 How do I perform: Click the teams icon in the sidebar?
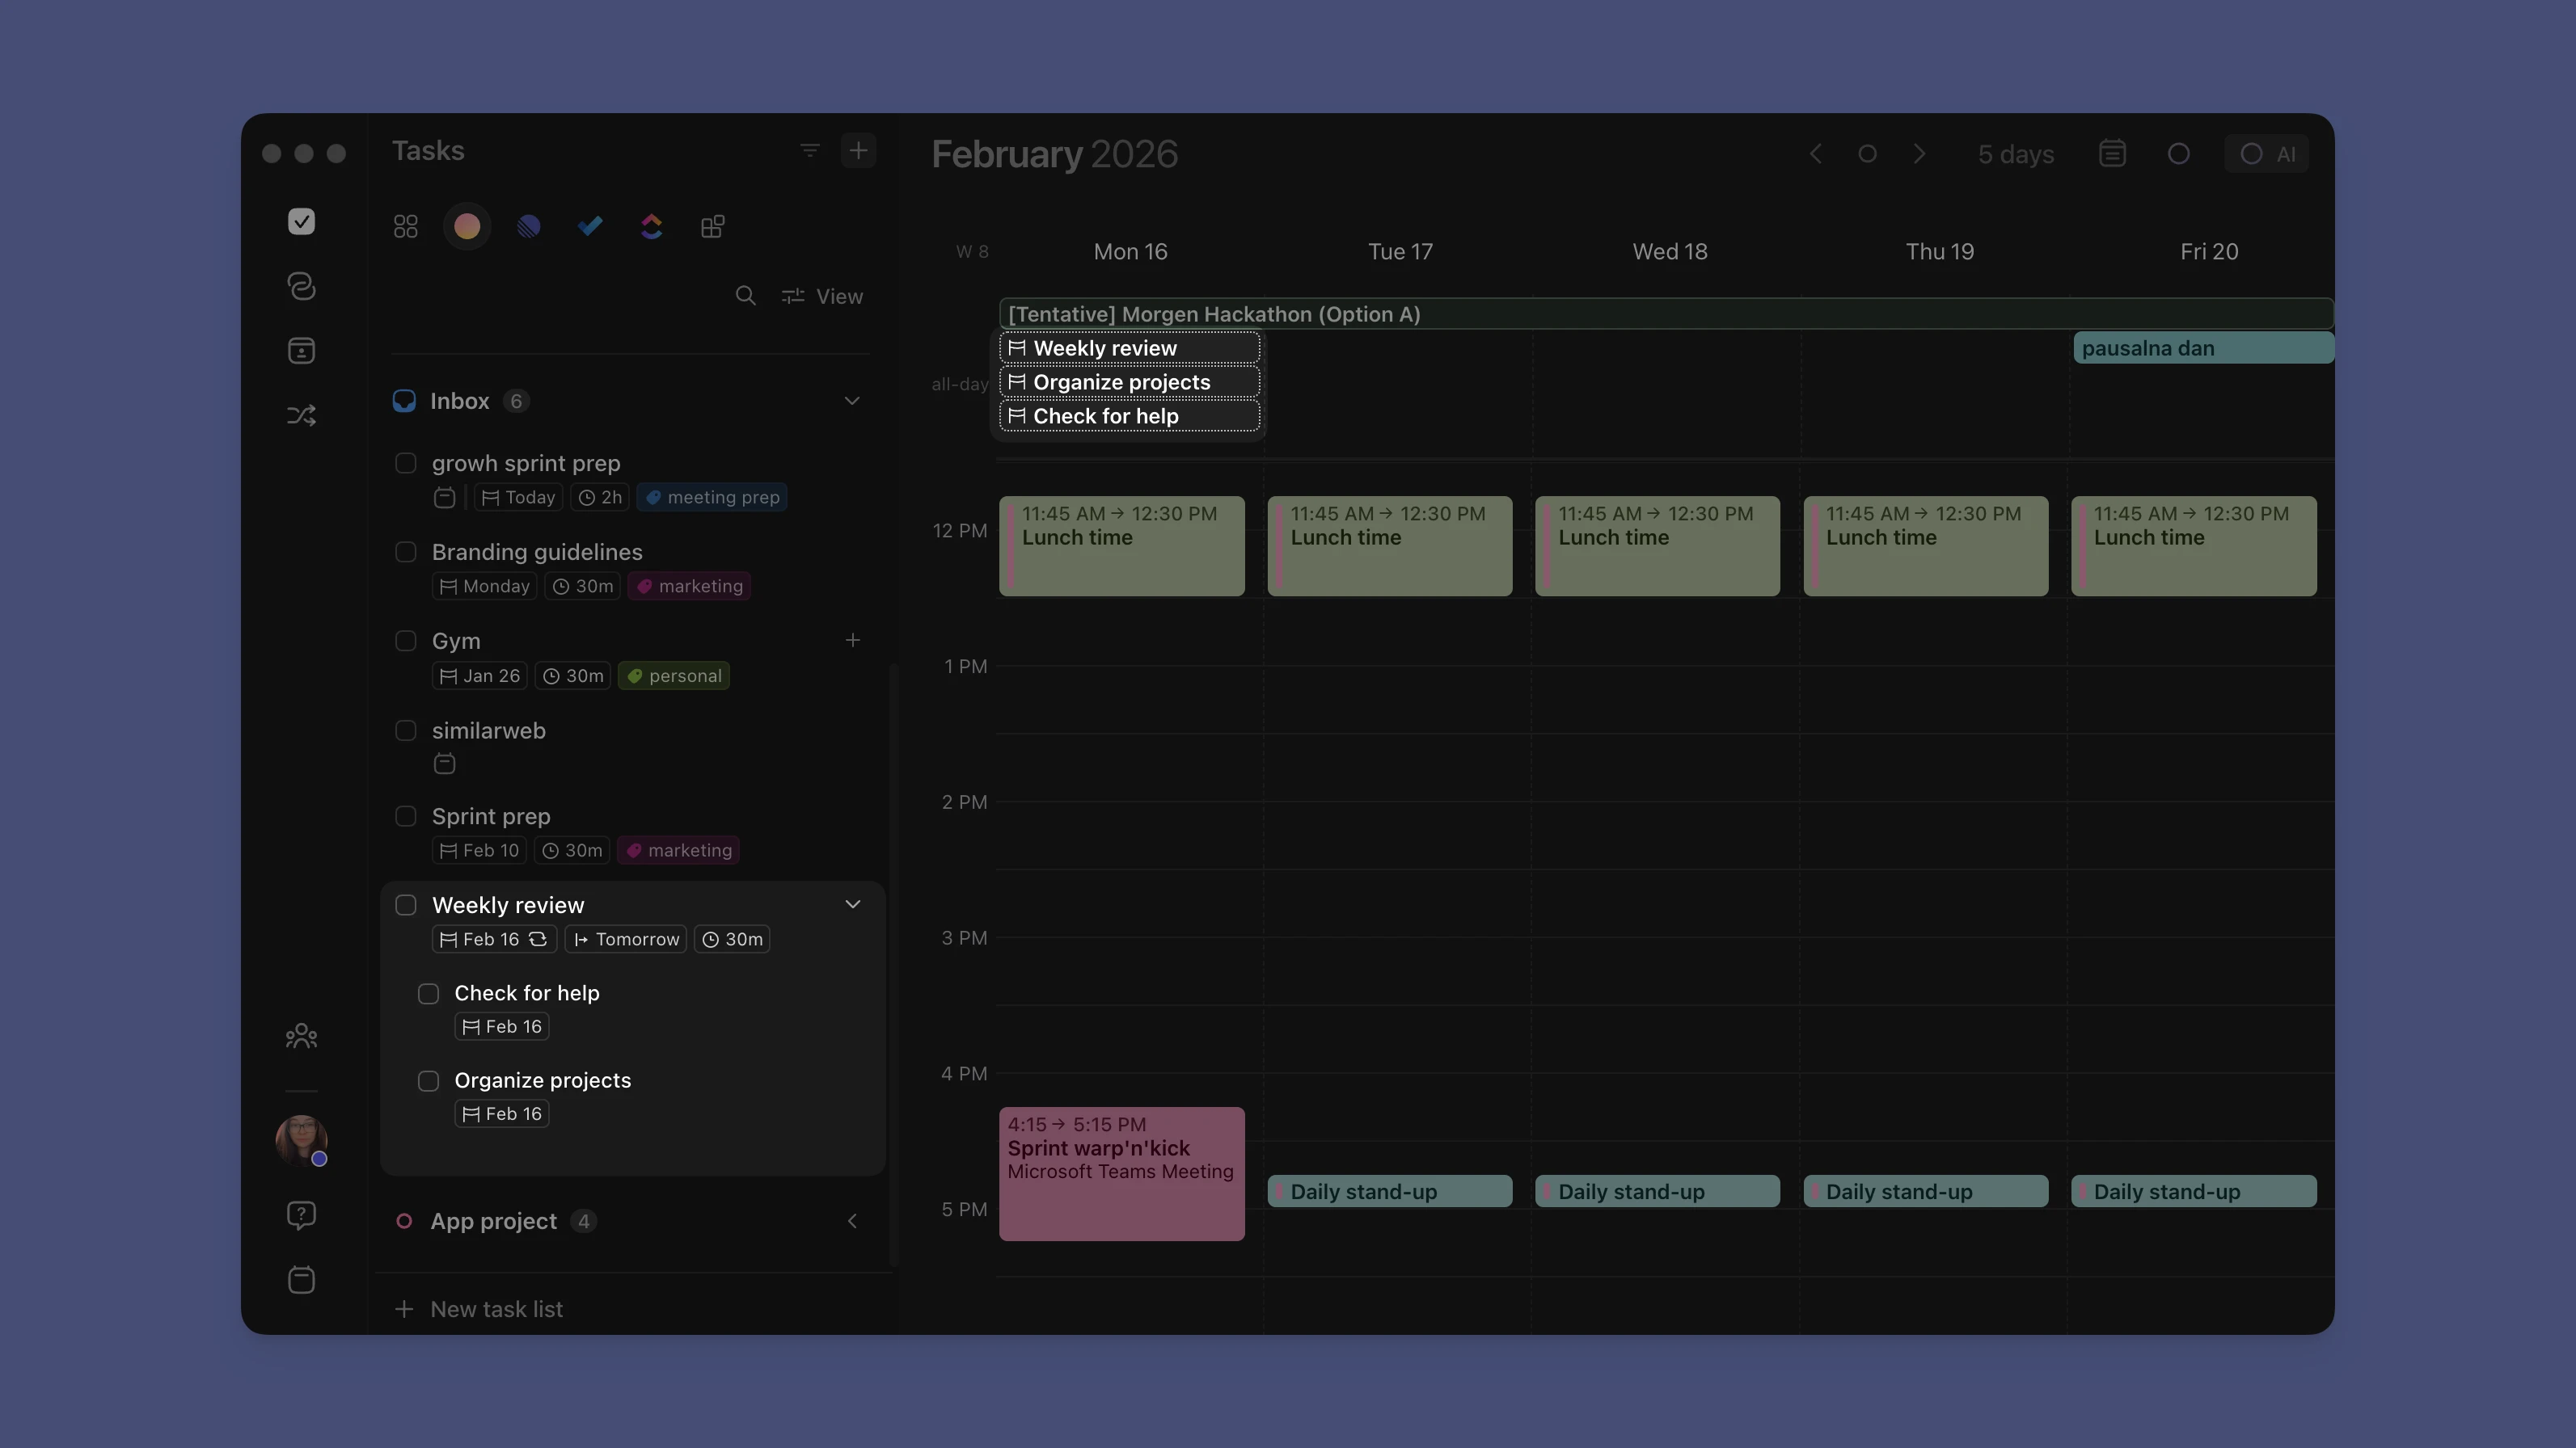pos(301,1036)
